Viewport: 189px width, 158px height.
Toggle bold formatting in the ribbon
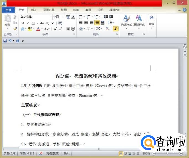22,23
